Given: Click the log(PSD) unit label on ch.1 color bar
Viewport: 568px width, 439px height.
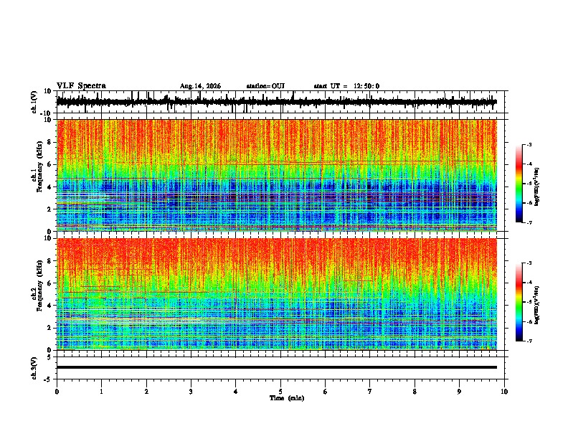Looking at the screenshot, I should pyautogui.click(x=537, y=187).
